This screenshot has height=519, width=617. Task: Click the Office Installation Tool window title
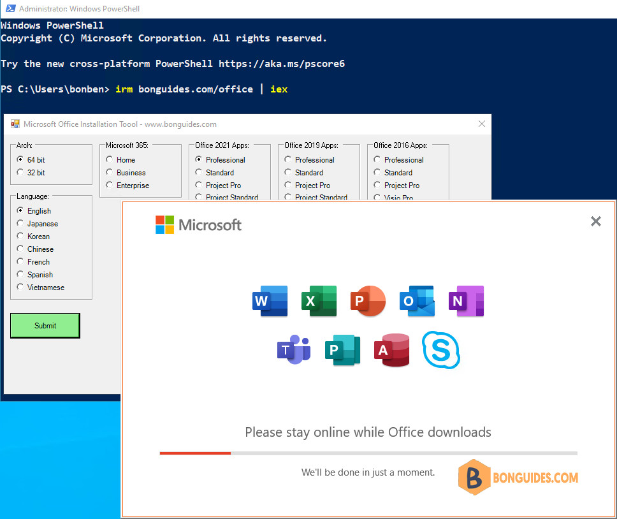[120, 124]
